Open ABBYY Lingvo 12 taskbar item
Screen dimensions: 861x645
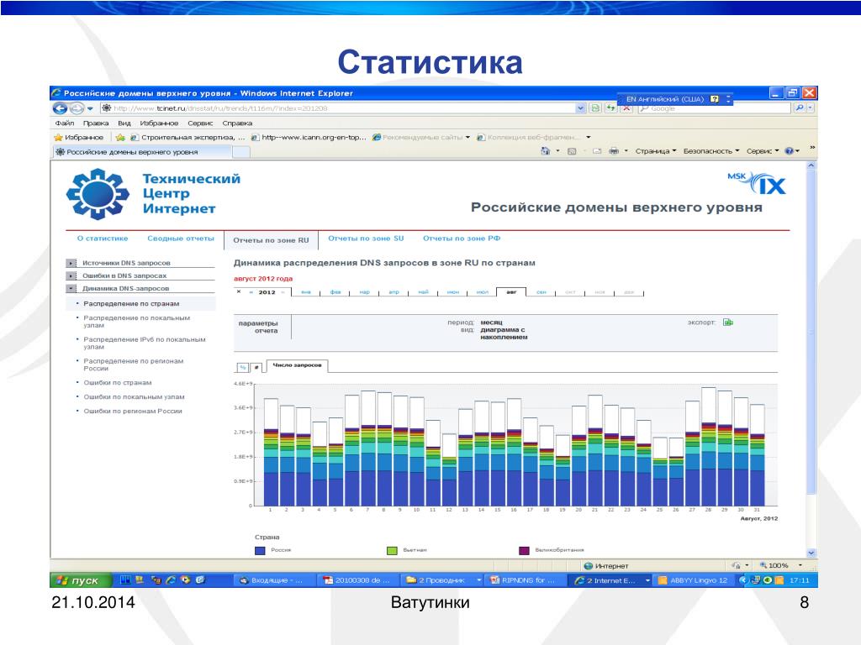tap(694, 580)
